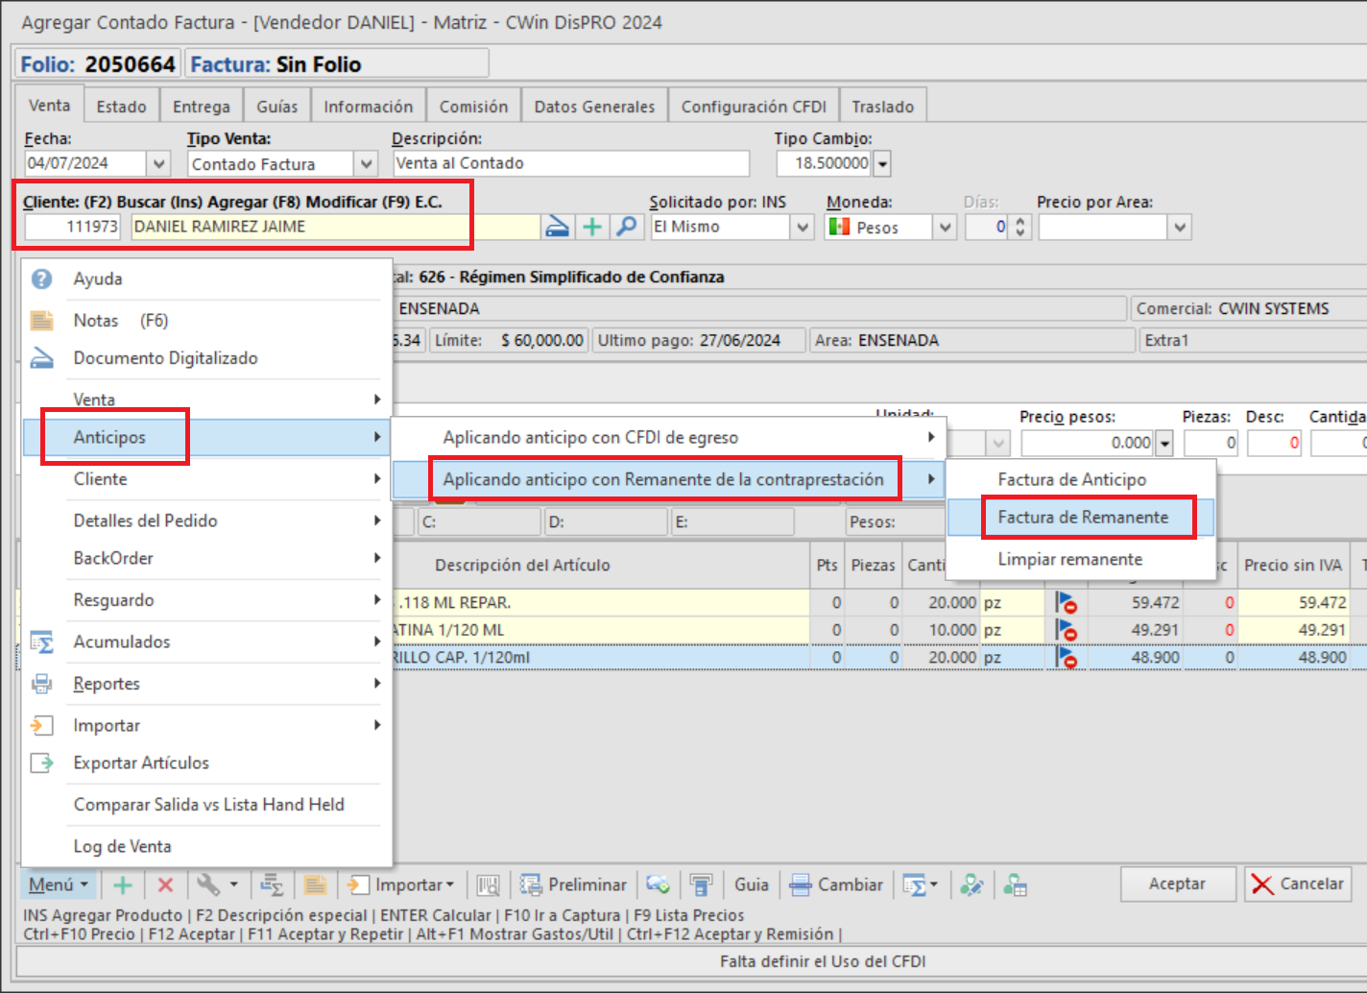Expand the Tipo Venta dropdown

[x=366, y=164]
